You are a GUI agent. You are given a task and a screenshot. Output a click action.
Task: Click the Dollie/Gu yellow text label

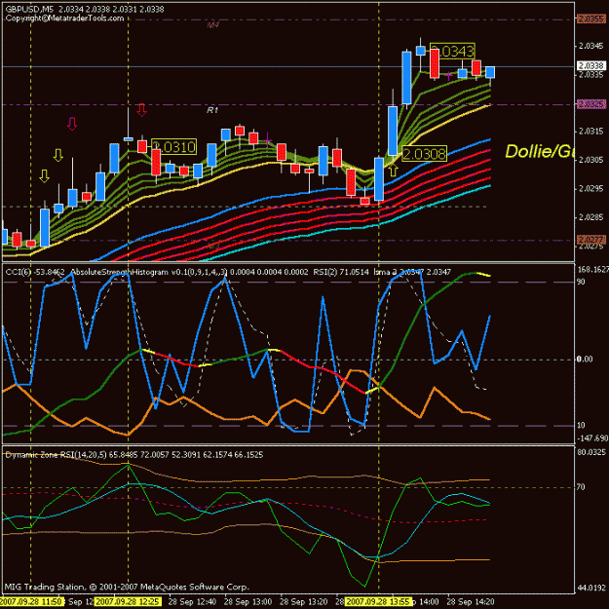click(x=539, y=151)
